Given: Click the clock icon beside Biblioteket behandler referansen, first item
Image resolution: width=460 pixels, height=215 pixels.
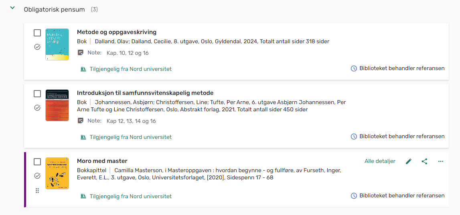Looking at the screenshot, I should click(x=354, y=68).
